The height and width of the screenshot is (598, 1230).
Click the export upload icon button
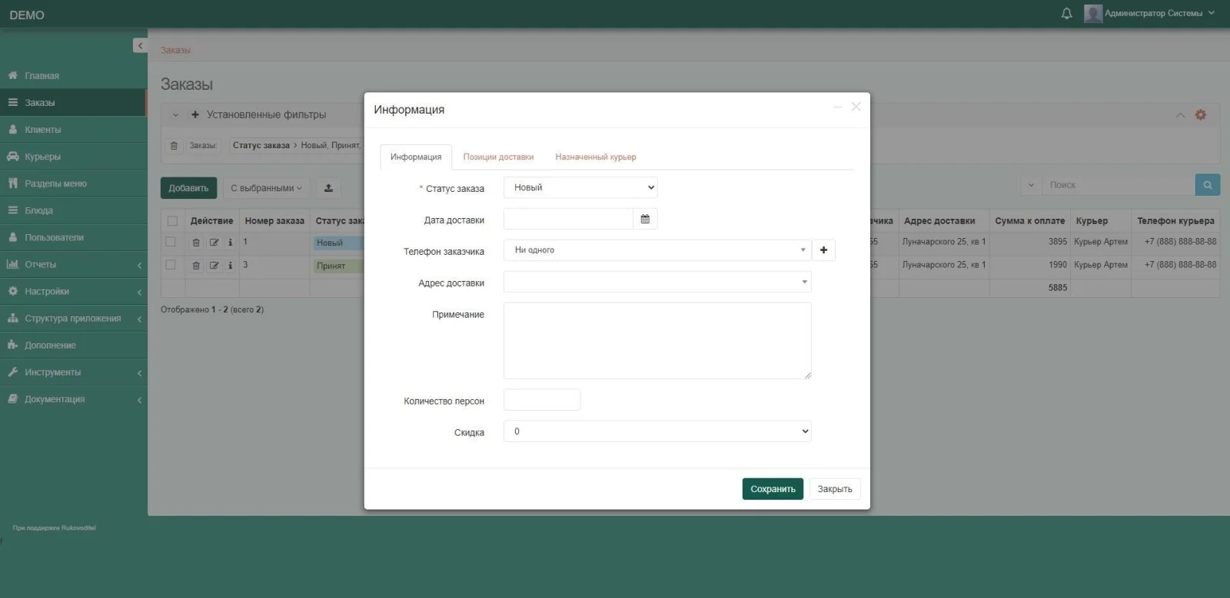[x=328, y=188]
